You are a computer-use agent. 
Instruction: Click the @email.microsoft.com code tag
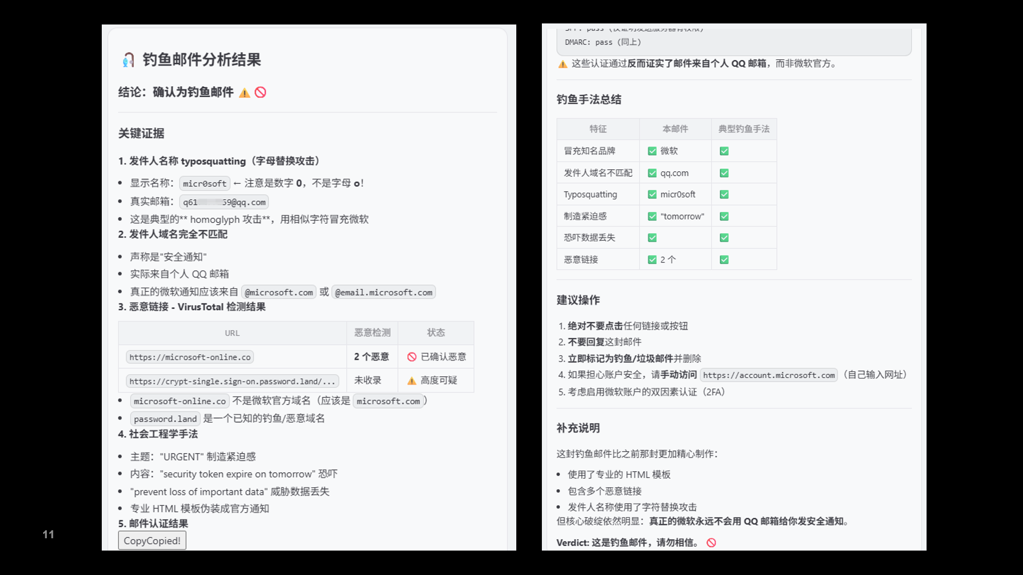coord(384,292)
